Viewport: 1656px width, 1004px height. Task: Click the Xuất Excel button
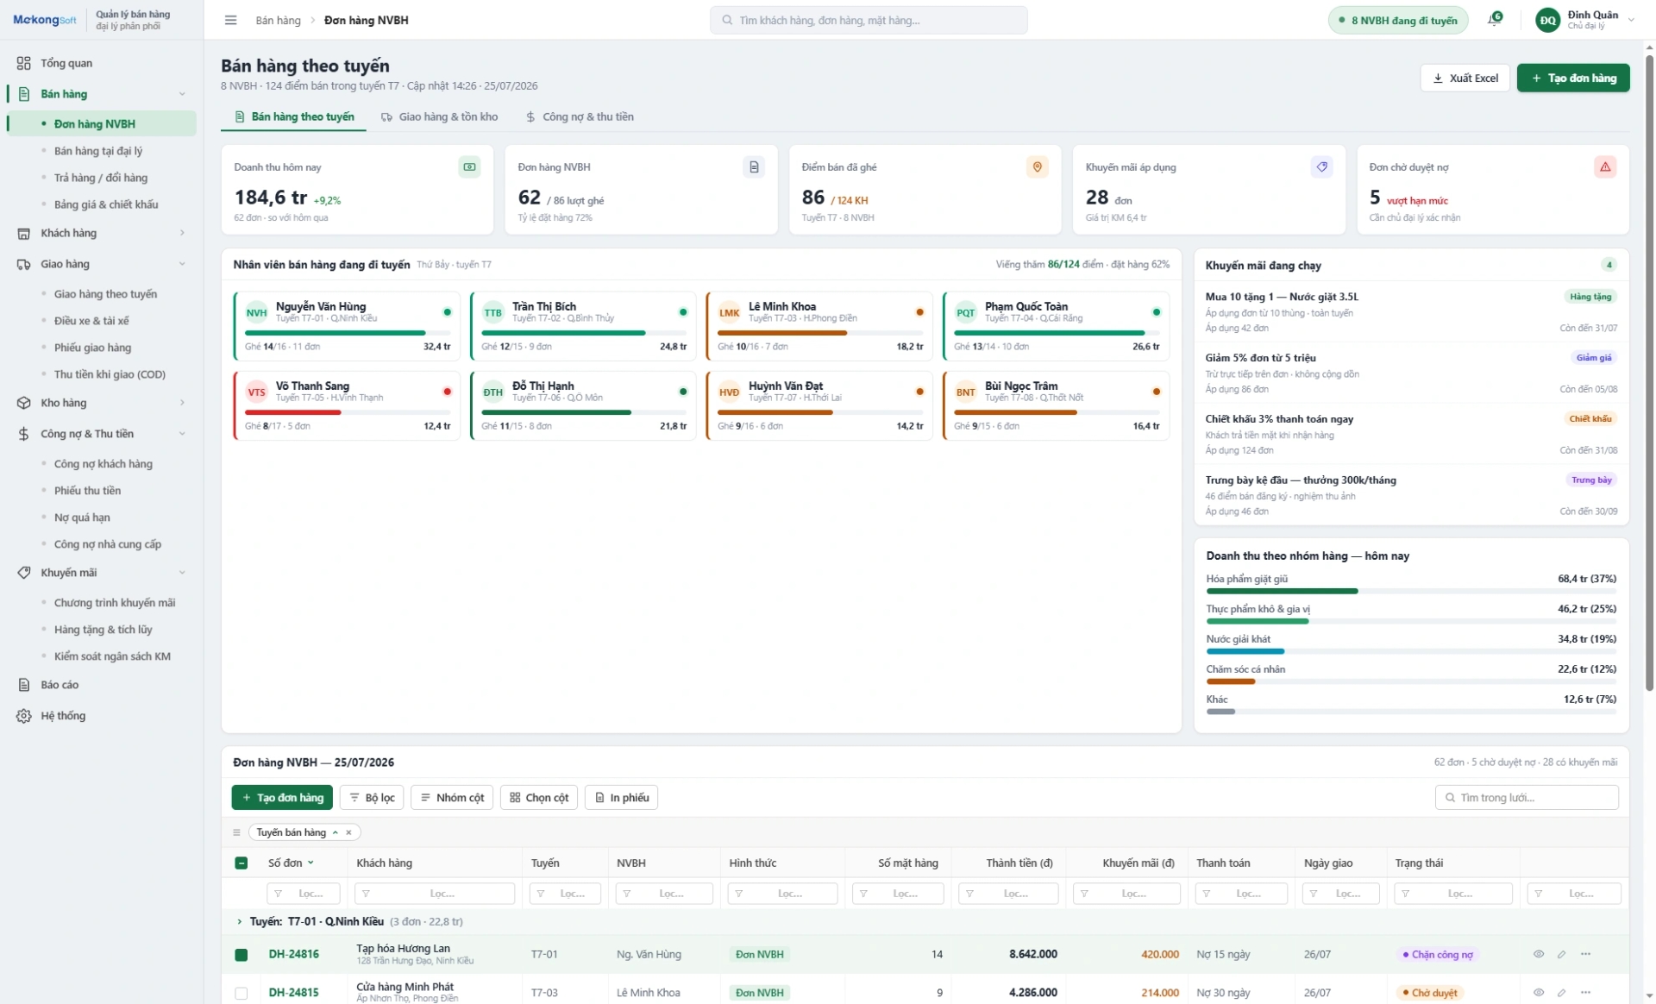tap(1465, 78)
